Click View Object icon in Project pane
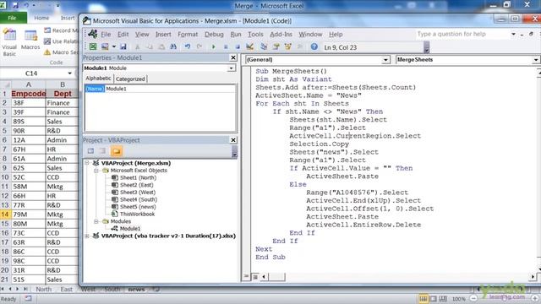541x304 pixels. coord(102,151)
